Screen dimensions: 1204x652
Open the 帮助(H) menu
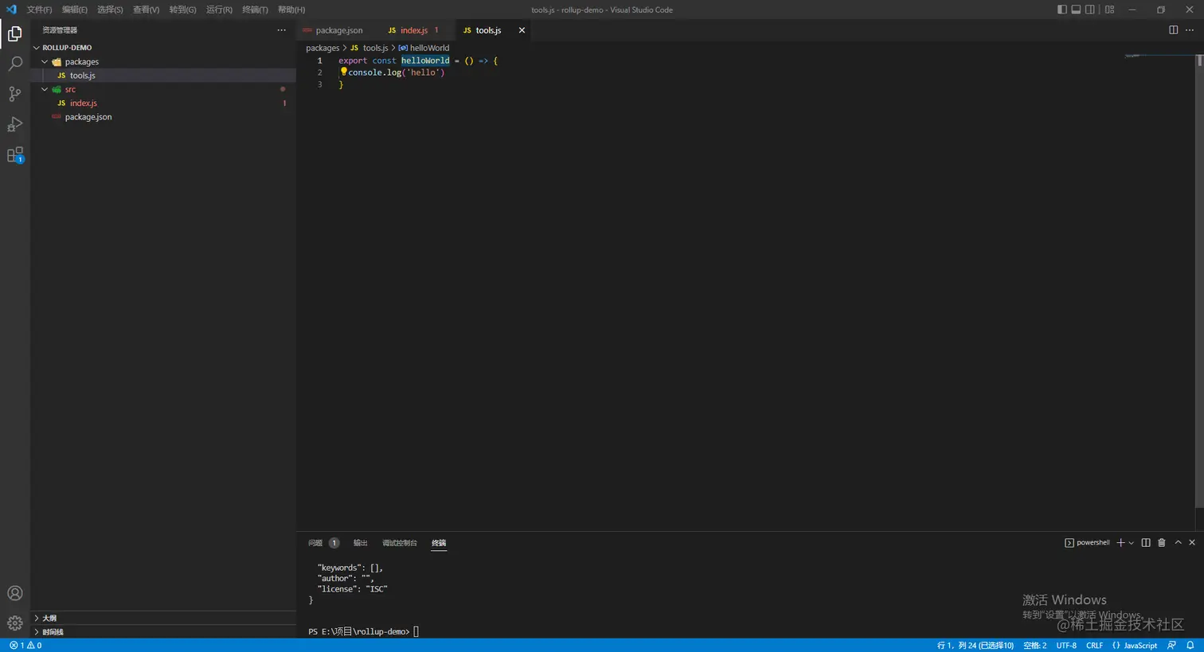pyautogui.click(x=291, y=10)
